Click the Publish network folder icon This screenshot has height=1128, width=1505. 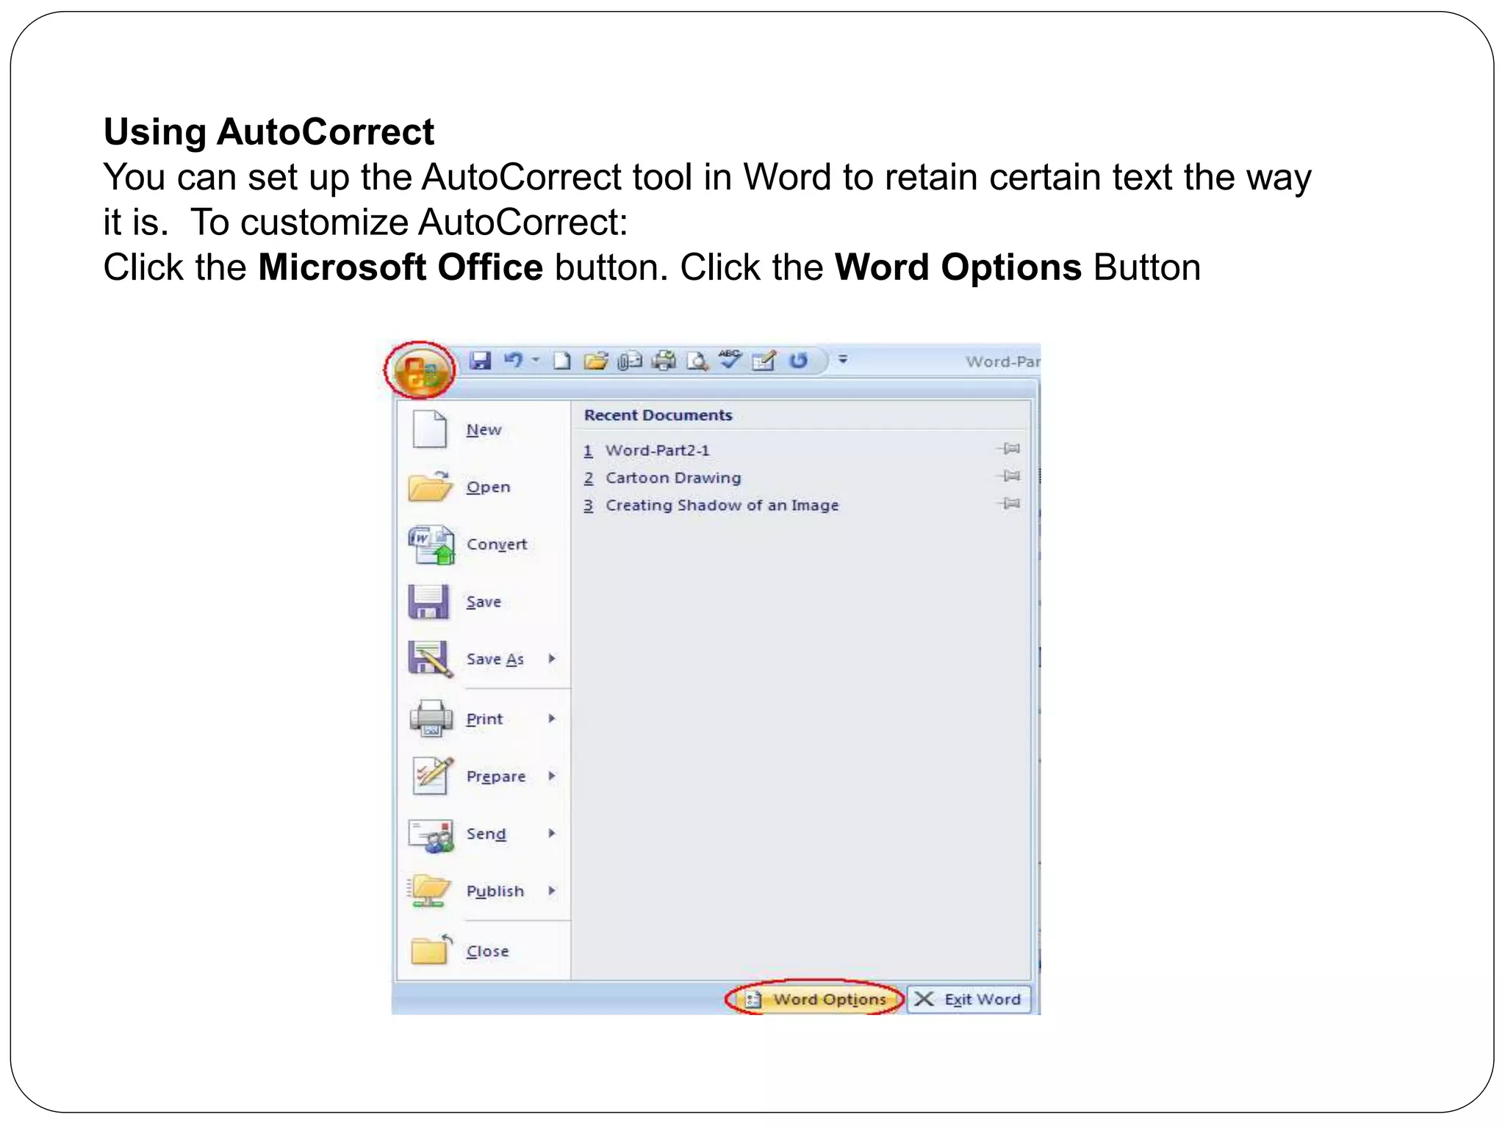tap(428, 891)
